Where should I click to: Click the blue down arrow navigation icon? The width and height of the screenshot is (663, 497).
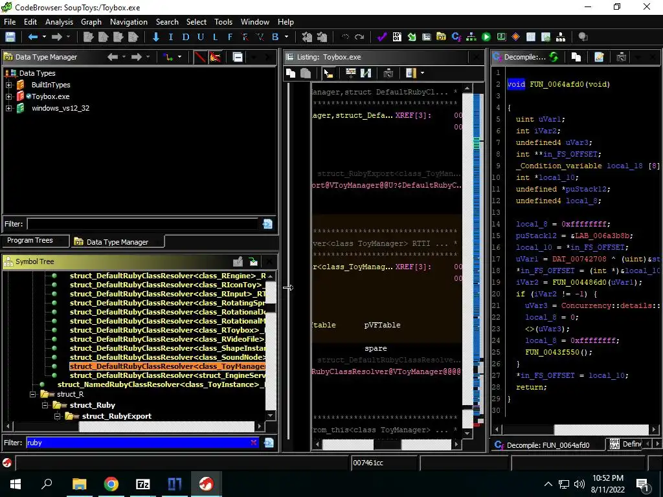tap(155, 37)
